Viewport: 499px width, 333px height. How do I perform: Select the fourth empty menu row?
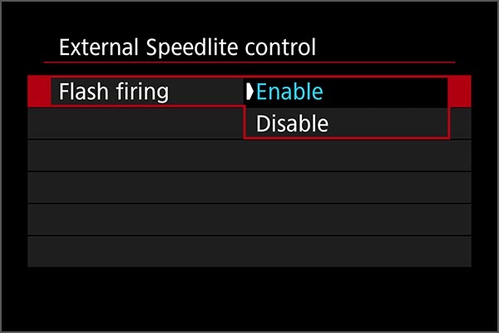tap(249, 187)
